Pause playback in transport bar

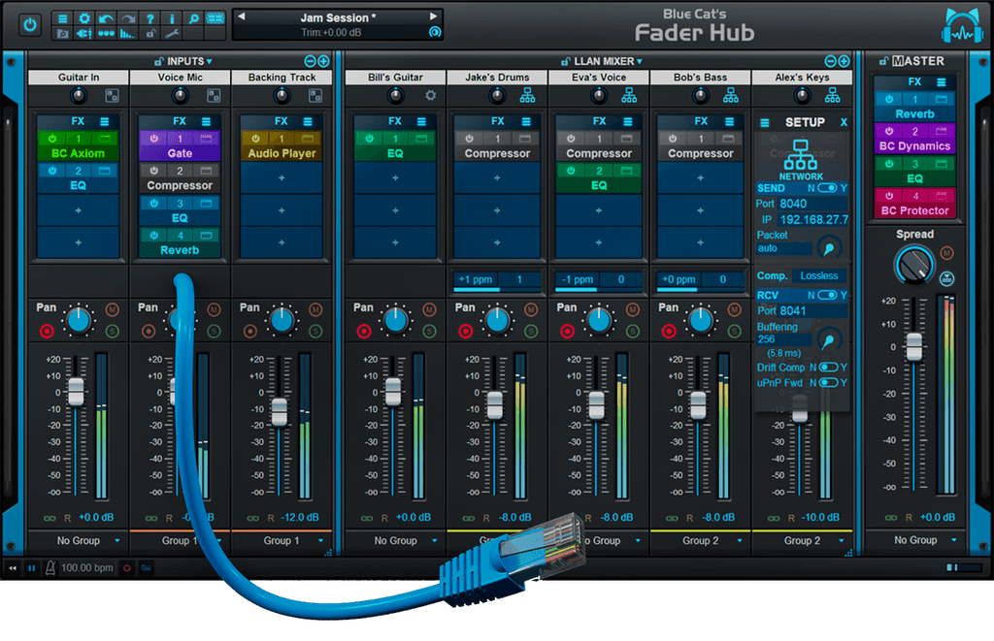pos(31,568)
